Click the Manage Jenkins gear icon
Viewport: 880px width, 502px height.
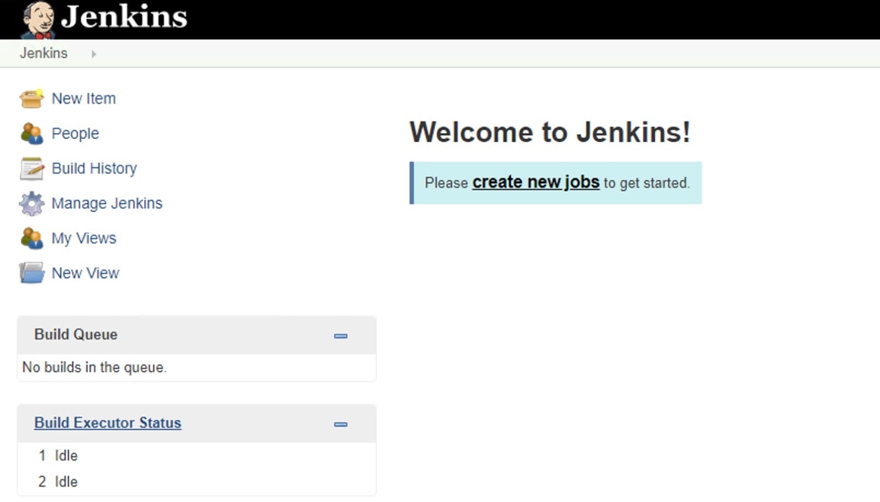pos(31,203)
